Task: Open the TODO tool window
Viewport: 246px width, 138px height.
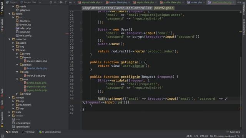Action: click(x=12, y=132)
